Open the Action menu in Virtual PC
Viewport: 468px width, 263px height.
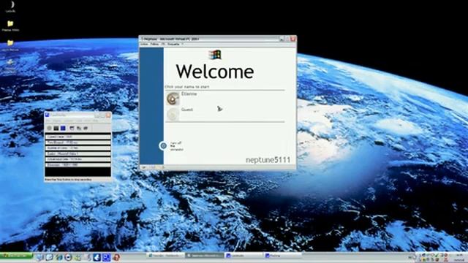coord(144,44)
